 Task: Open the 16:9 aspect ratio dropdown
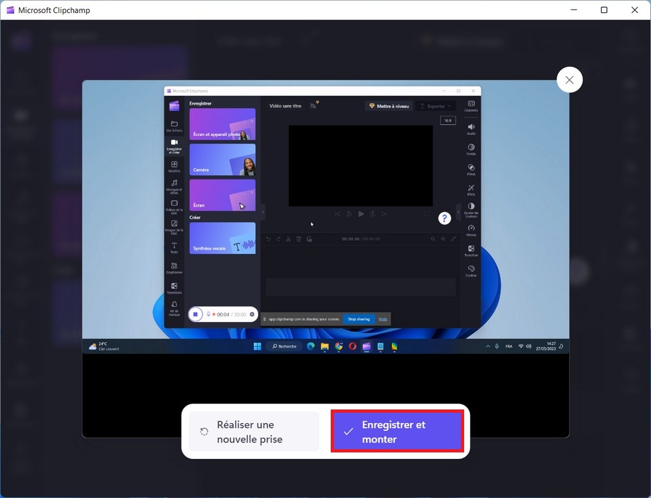point(448,120)
